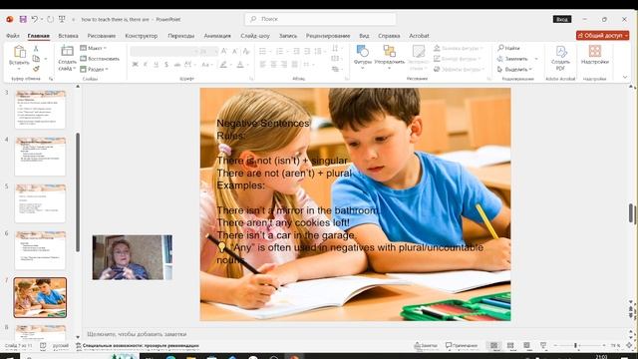Clear all text formatting
The image size is (638, 359).
point(246,51)
